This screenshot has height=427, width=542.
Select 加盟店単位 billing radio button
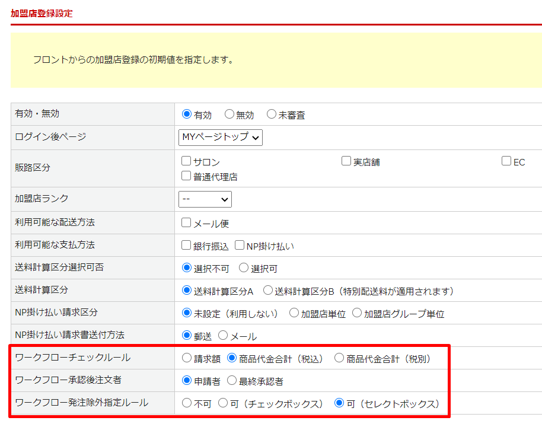tap(294, 313)
